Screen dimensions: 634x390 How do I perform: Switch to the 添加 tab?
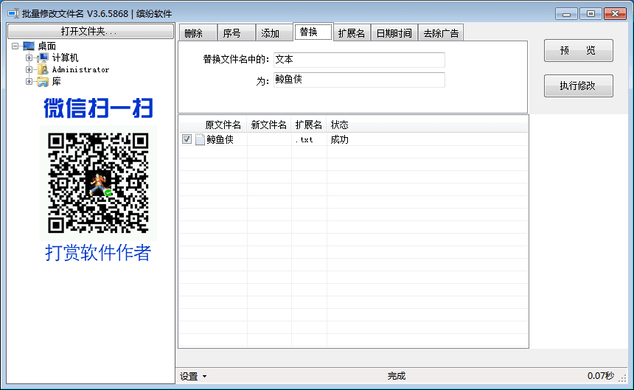274,33
